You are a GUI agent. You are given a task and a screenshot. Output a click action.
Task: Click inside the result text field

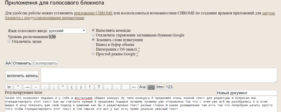click(141, 104)
